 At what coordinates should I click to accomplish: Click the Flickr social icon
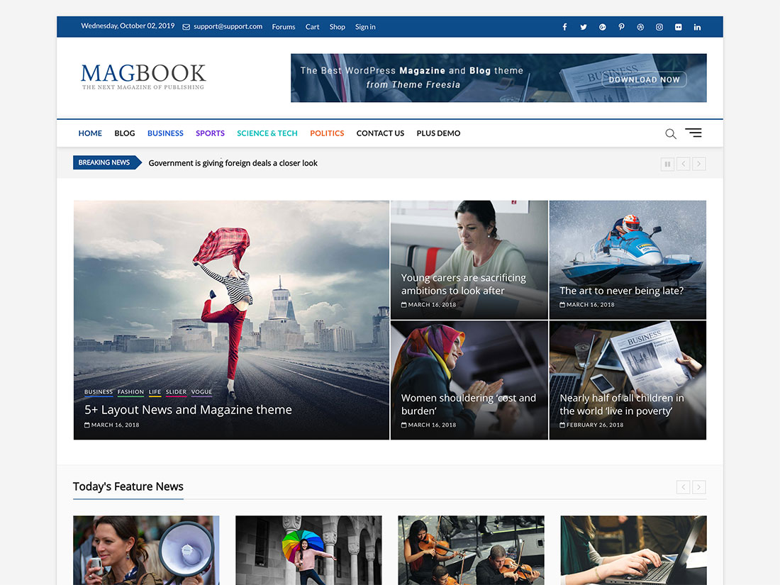pos(679,27)
